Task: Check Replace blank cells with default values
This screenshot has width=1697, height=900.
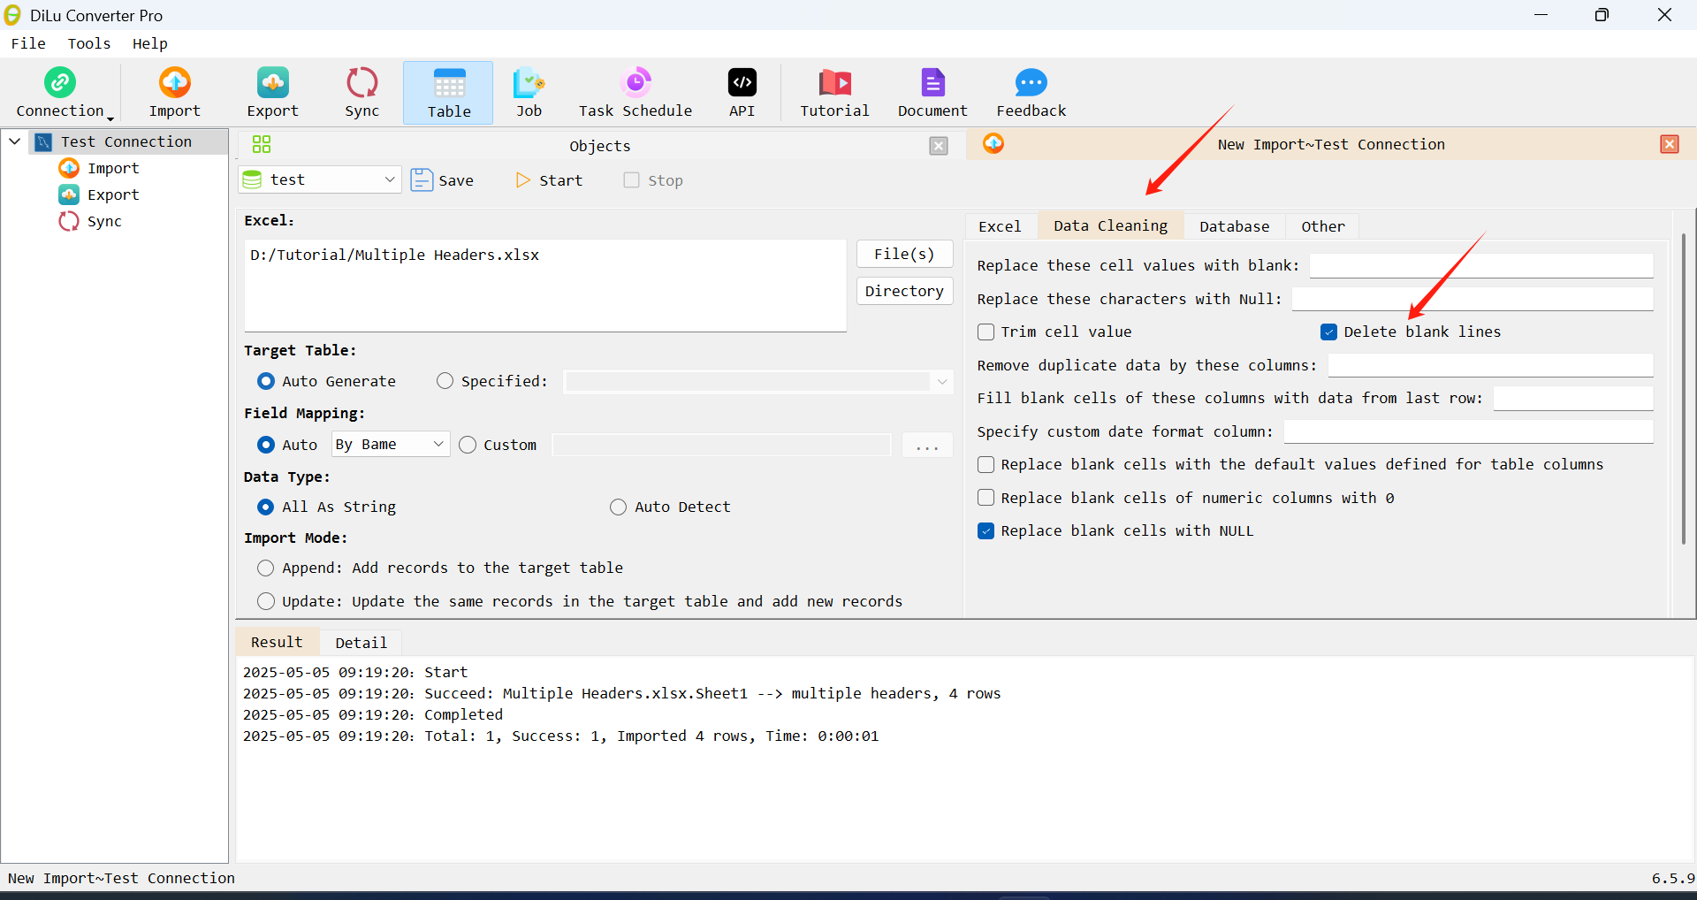Action: (x=986, y=464)
